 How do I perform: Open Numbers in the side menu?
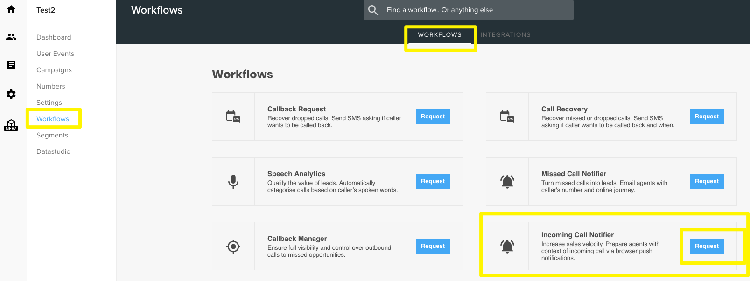pos(51,86)
